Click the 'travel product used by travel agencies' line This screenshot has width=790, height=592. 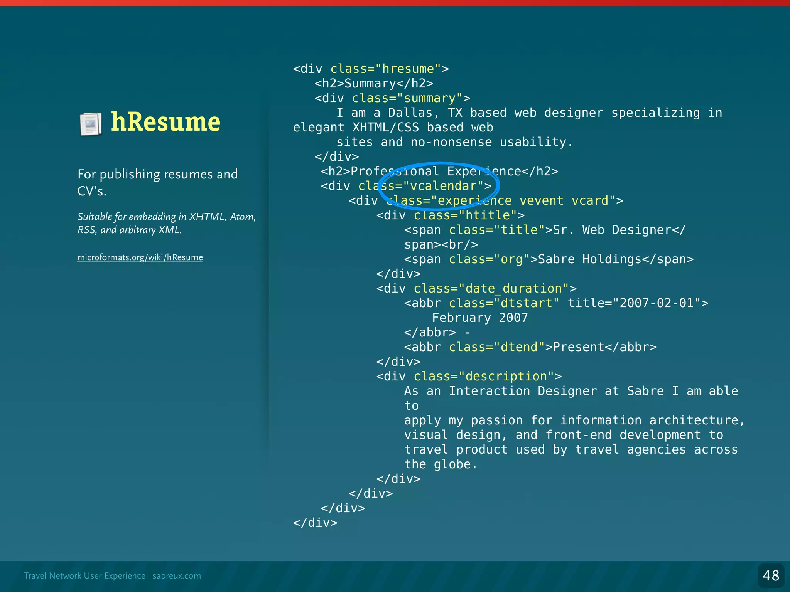571,449
